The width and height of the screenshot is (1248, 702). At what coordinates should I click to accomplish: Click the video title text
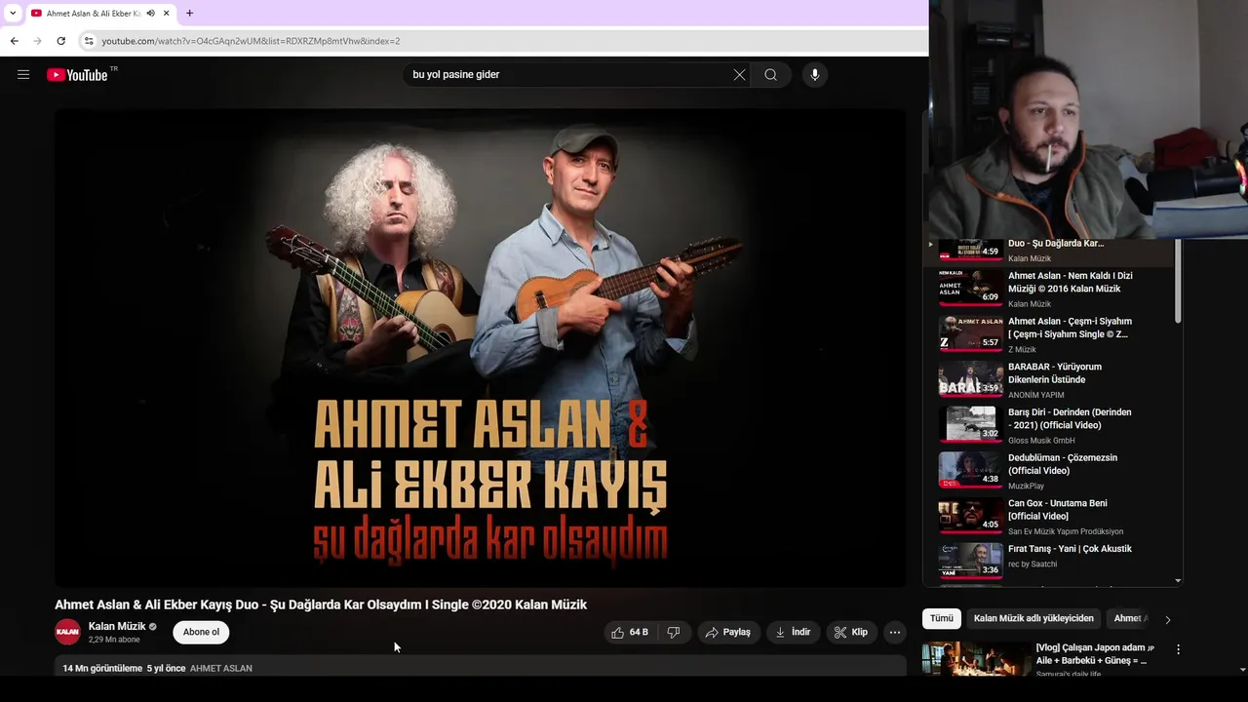(x=321, y=604)
